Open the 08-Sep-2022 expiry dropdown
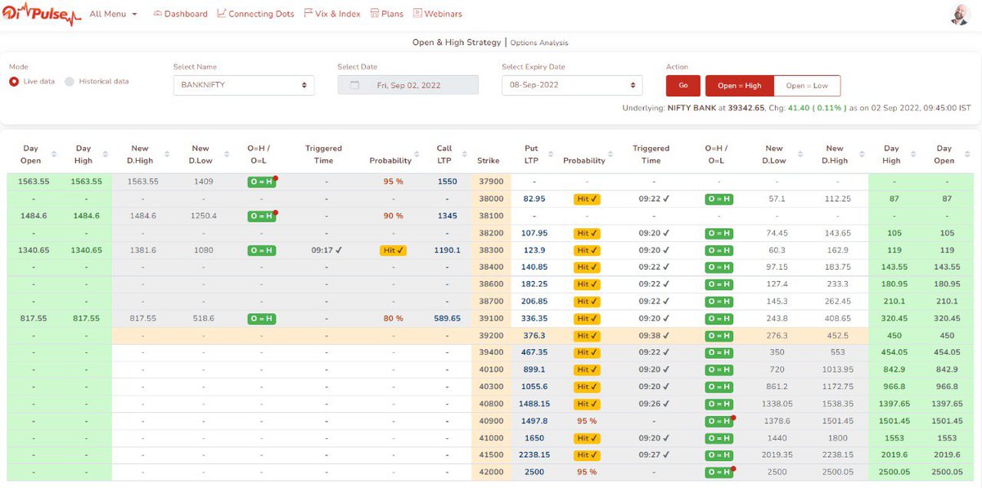Viewport: 982px width, 488px height. (572, 85)
